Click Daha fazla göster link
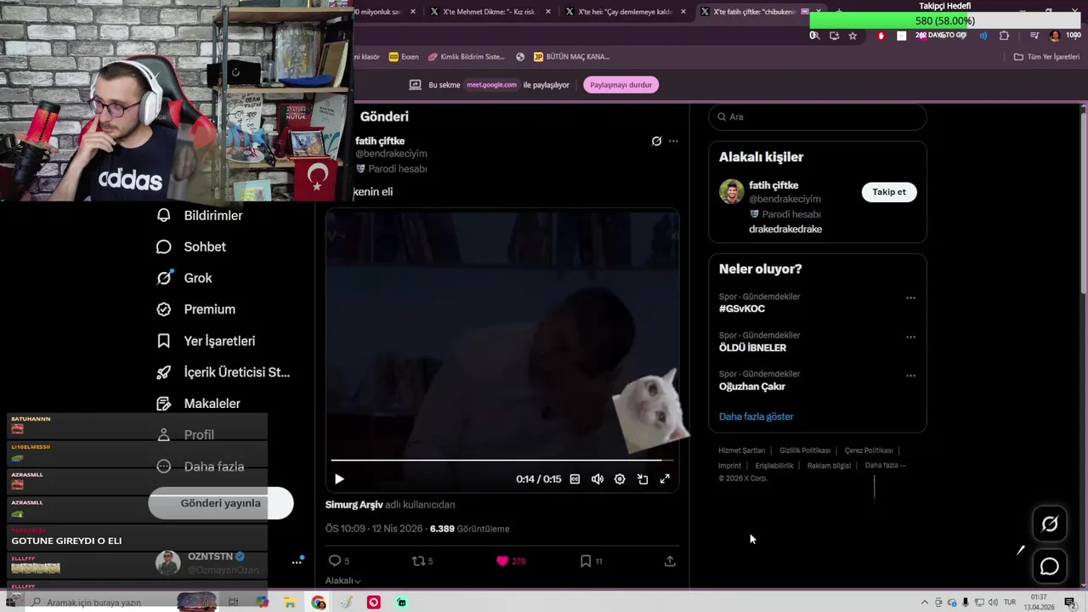1088x612 pixels. coord(756,416)
